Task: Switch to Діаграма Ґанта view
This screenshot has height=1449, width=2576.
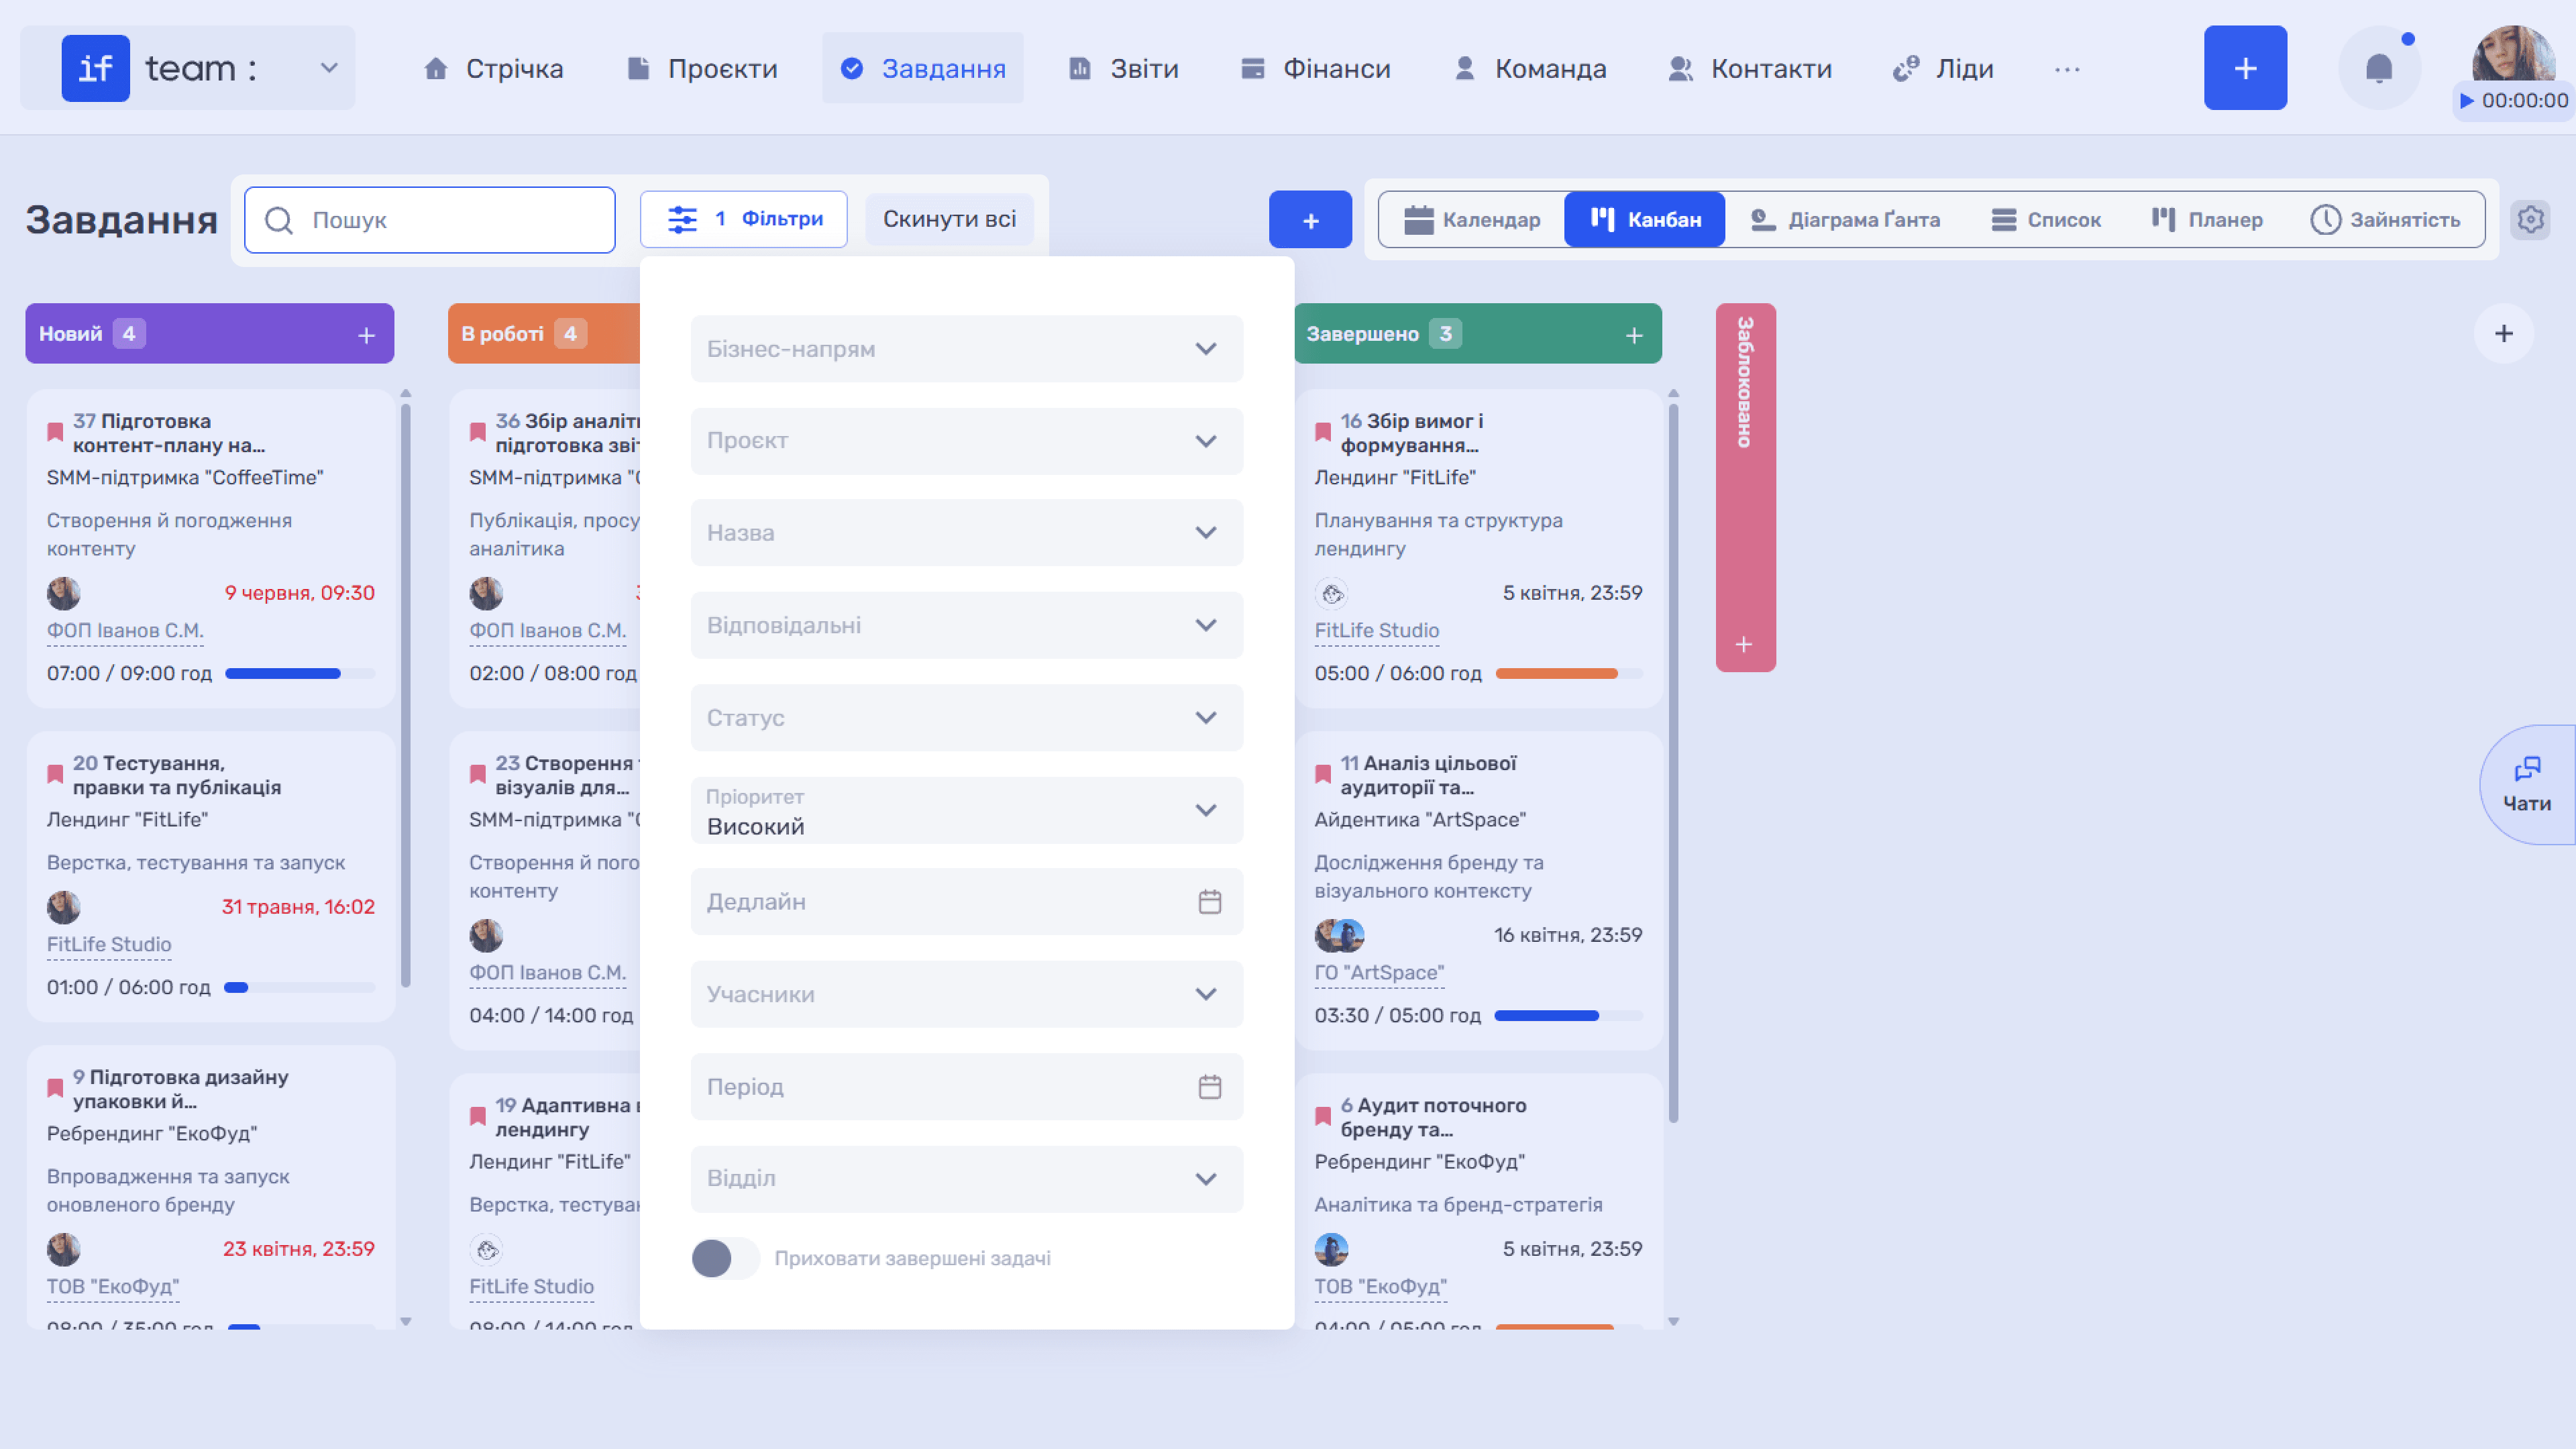Action: tap(1845, 219)
